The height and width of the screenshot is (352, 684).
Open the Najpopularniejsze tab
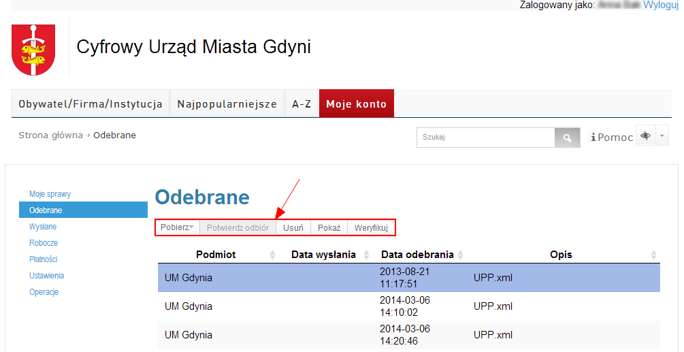point(227,104)
